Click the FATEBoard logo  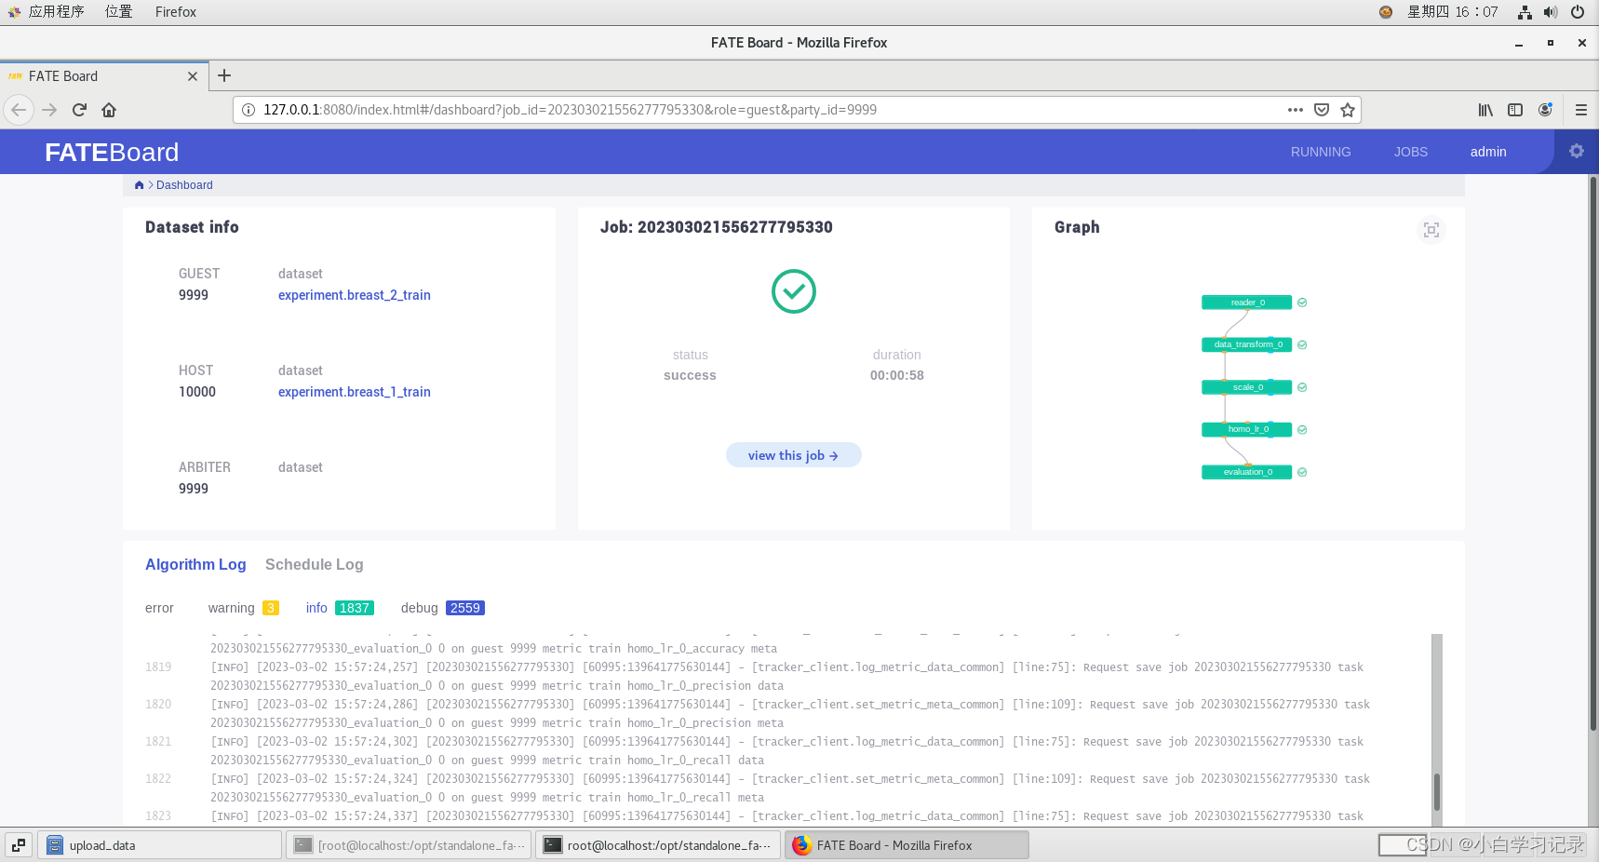[x=112, y=152]
